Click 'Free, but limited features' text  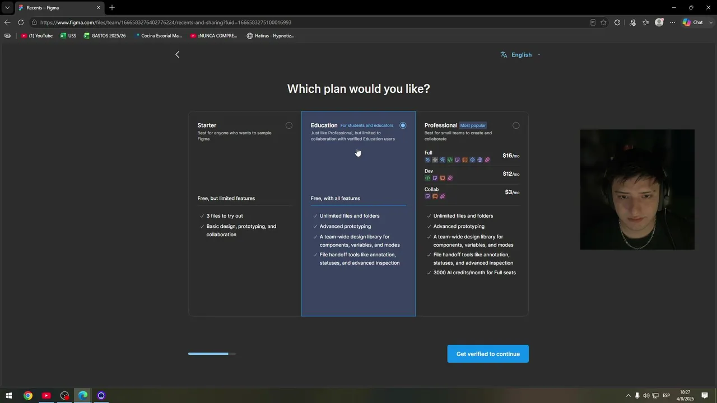click(226, 198)
